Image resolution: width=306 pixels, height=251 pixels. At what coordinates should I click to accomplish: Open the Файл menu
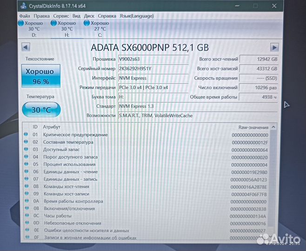coord(25,16)
